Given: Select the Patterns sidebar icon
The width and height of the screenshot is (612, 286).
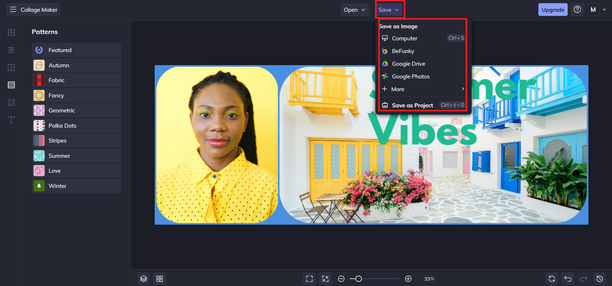Looking at the screenshot, I should click(11, 85).
